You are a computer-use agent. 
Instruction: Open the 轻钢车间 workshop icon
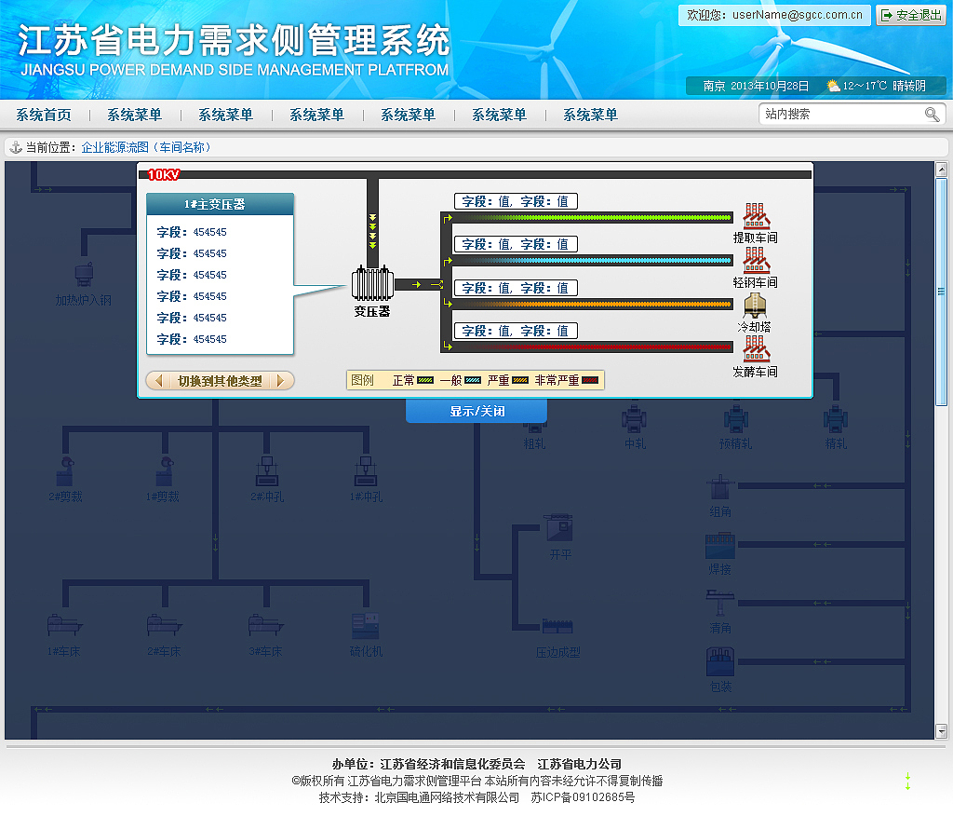756,264
